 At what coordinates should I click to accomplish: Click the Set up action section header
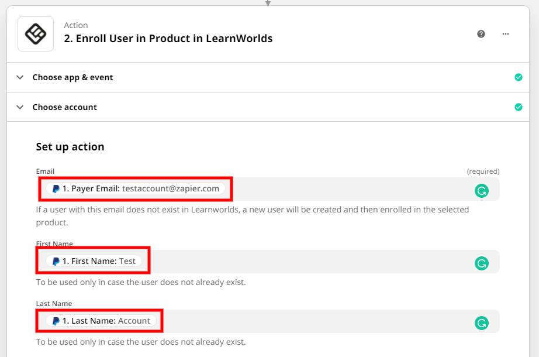(x=70, y=146)
